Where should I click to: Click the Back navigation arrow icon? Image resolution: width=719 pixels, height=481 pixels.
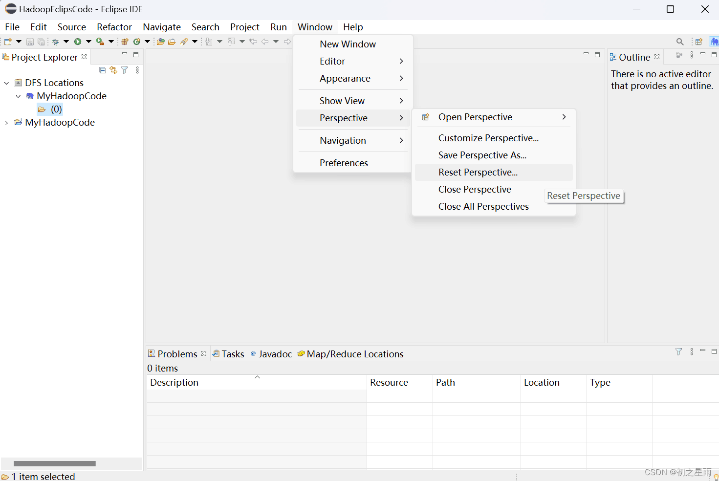coord(265,42)
